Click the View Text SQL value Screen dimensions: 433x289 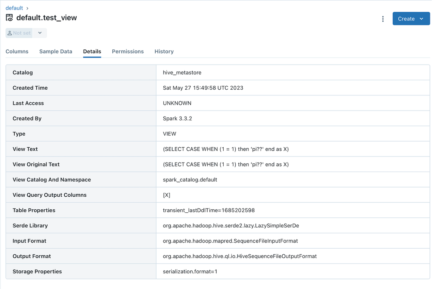(225, 149)
